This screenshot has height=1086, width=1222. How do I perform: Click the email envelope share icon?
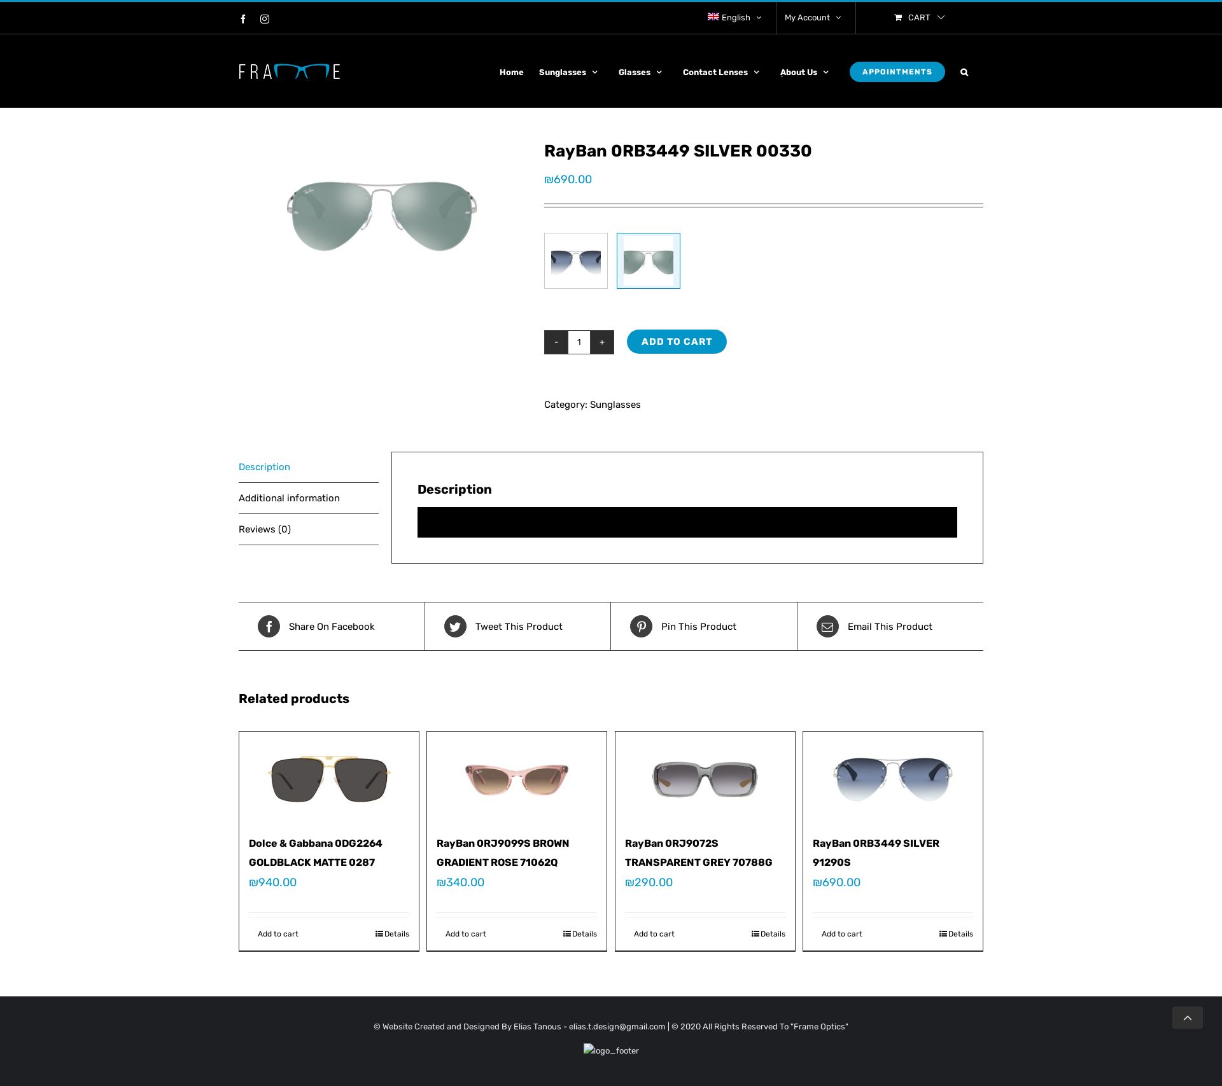click(827, 627)
